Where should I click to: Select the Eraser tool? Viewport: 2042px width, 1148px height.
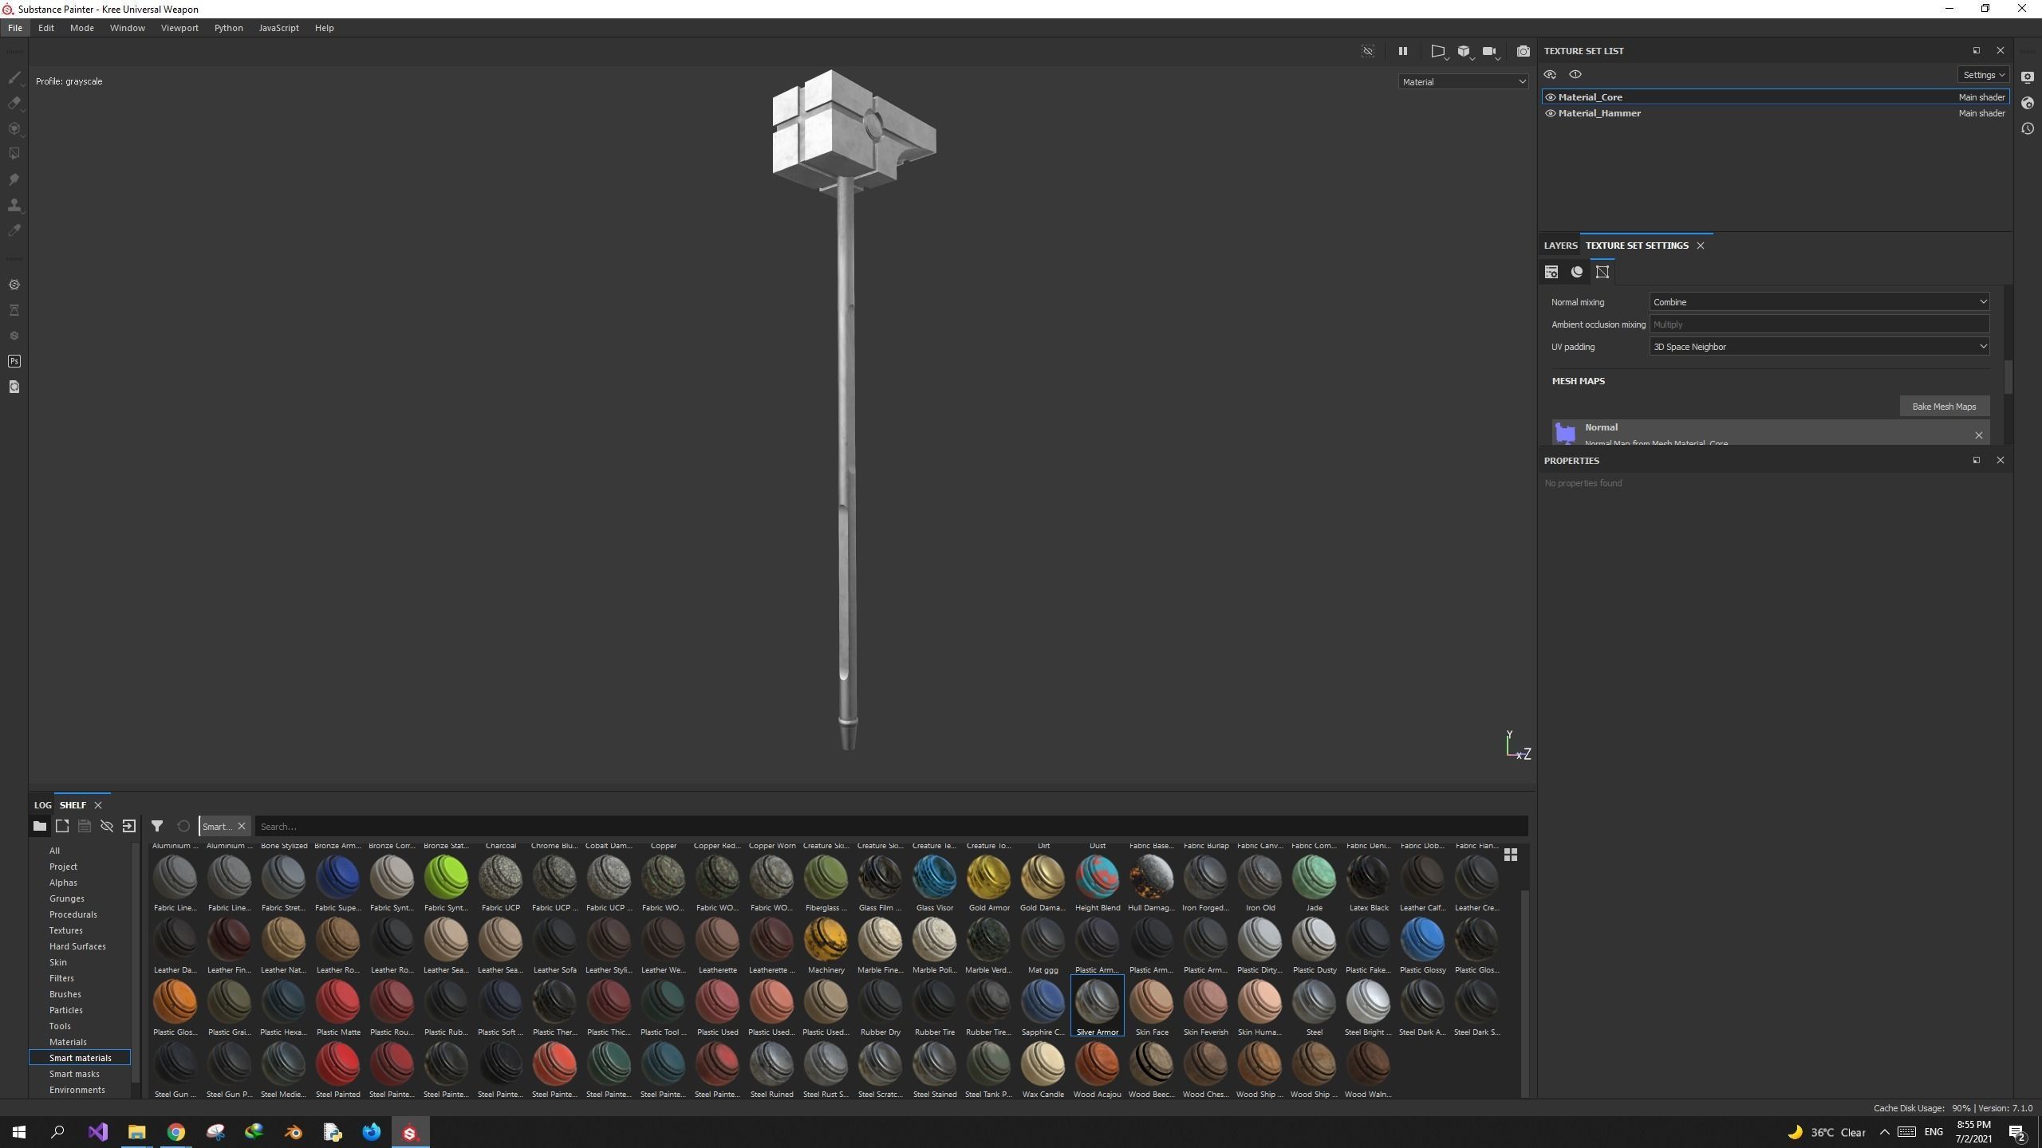[x=14, y=104]
